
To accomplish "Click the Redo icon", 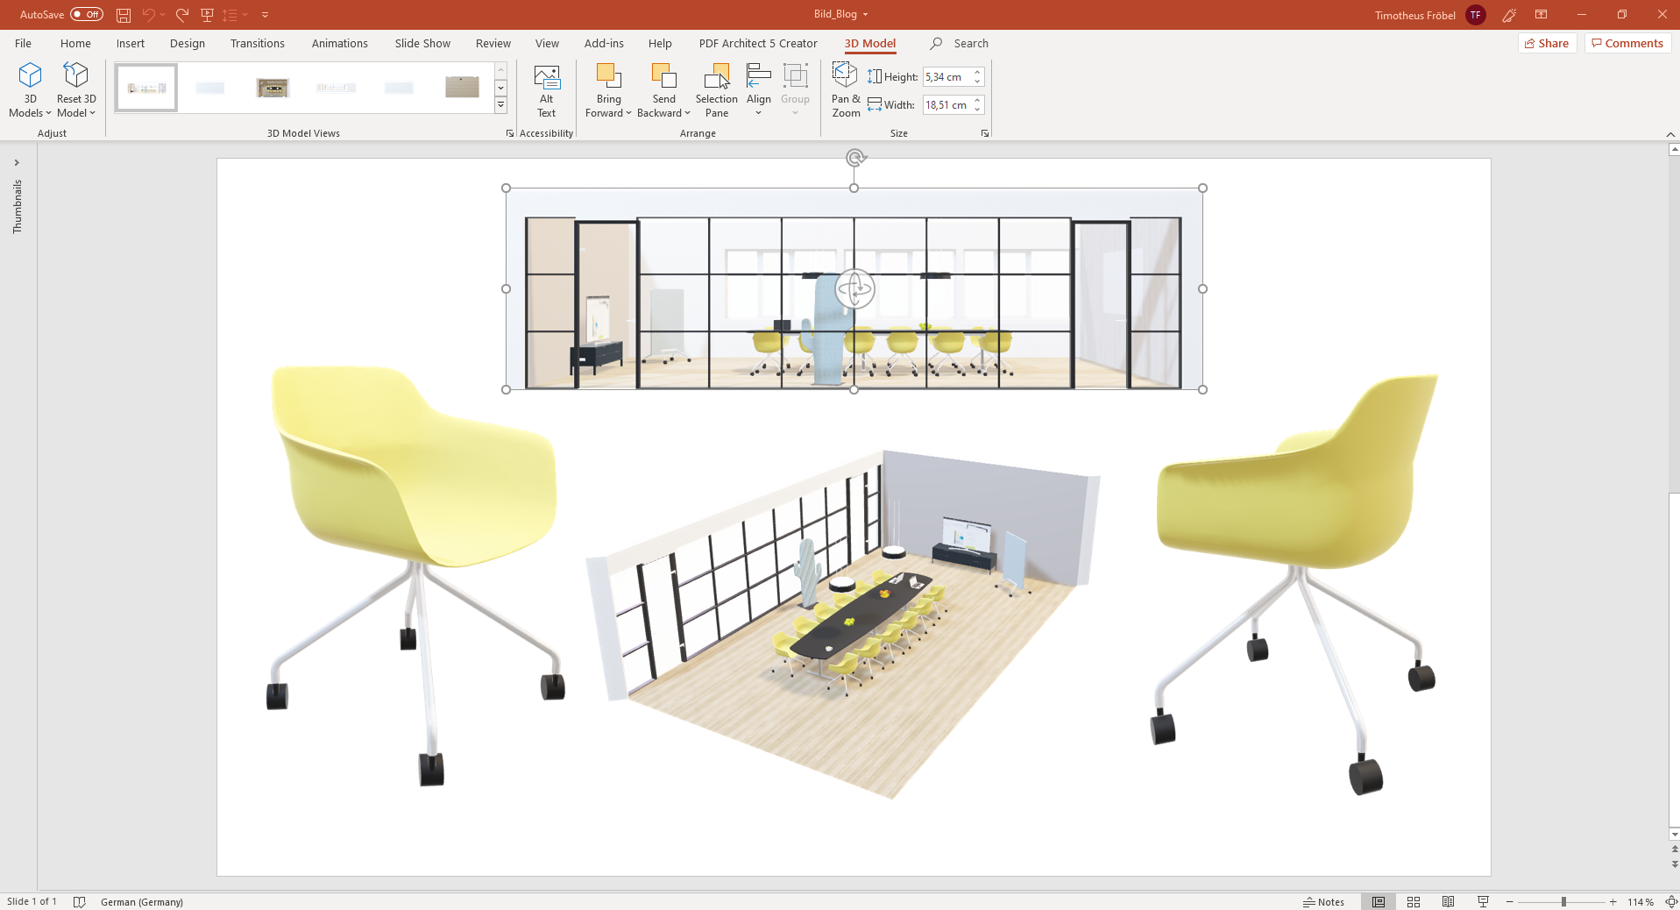I will [x=182, y=15].
